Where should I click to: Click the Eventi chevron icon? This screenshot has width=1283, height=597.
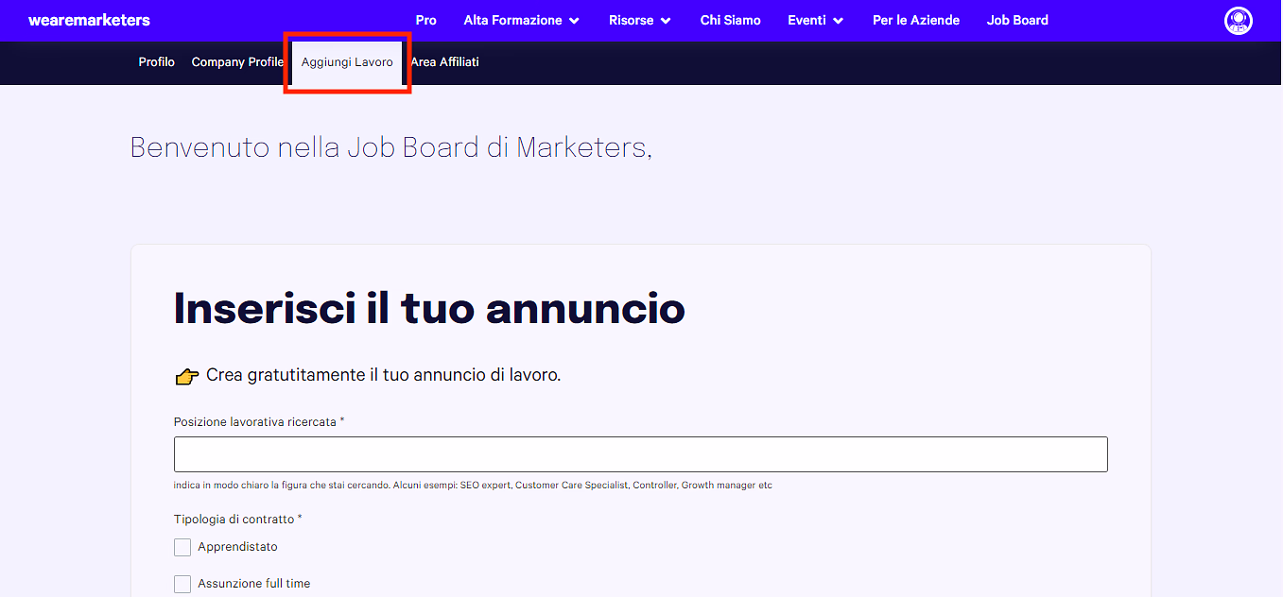coord(838,20)
